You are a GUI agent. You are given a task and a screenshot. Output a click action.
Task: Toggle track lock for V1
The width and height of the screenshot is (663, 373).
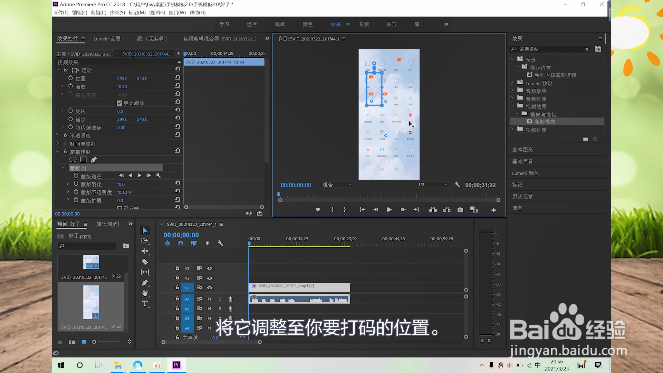(x=177, y=287)
